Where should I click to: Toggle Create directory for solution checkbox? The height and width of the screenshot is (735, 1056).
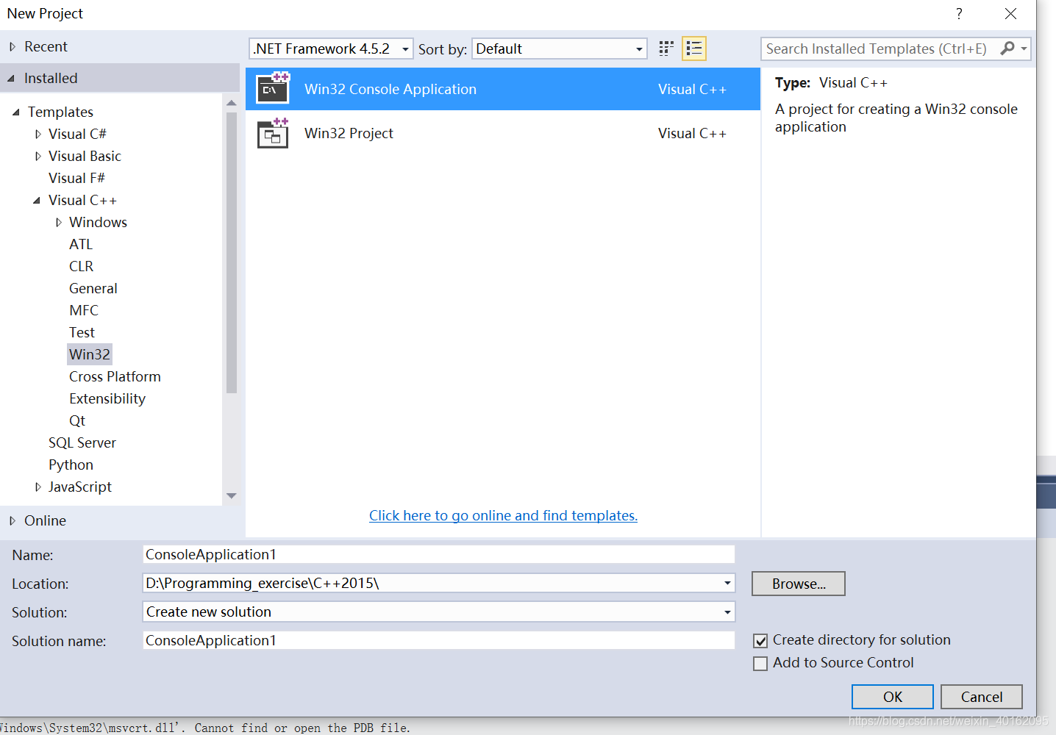[x=760, y=641]
